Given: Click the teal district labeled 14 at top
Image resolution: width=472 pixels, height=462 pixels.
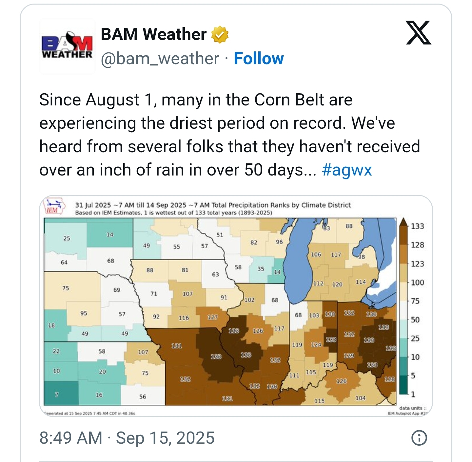Looking at the screenshot, I should (x=109, y=234).
